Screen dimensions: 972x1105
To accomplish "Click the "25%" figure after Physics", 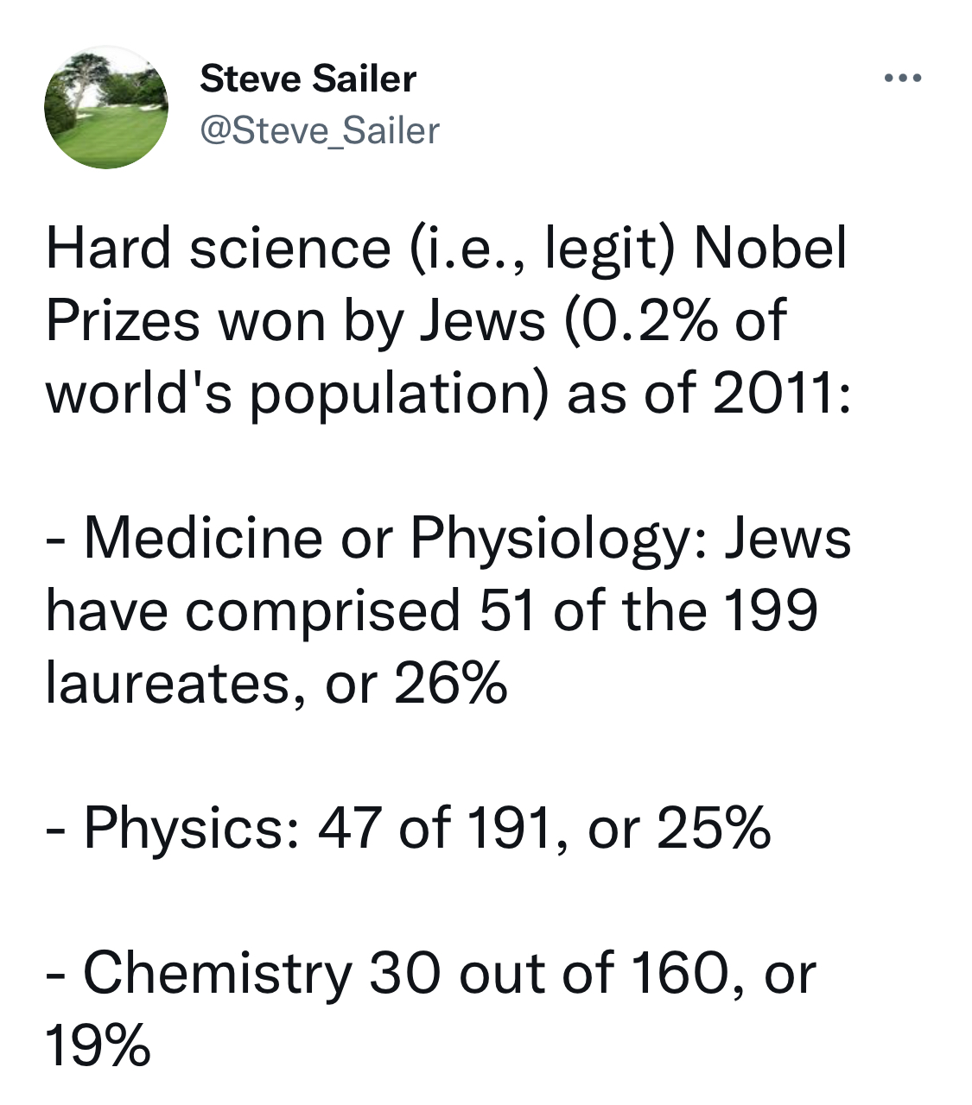I will click(x=714, y=828).
